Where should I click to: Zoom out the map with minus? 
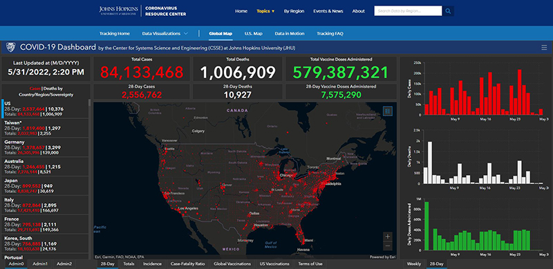tap(388, 245)
